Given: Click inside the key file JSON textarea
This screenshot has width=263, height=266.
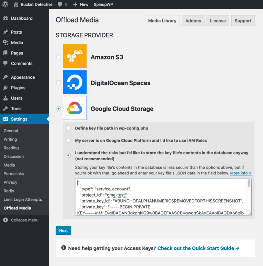Looking at the screenshot, I should (x=159, y=197).
